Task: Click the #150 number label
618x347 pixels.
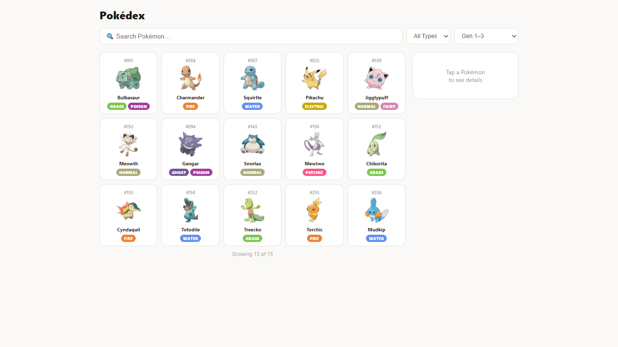Action: (314, 127)
